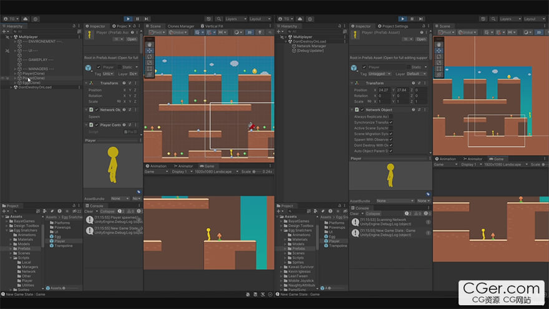Toggle 2D mode in right Scene view

539,32
